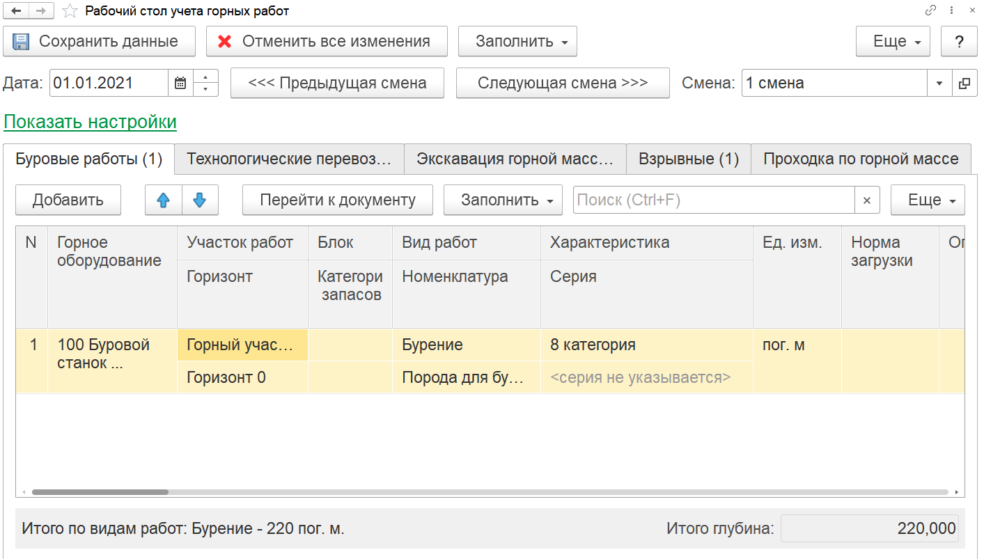Switch to the Технологические перевоз… tab
Screen dimensions: 984x559
tap(289, 159)
